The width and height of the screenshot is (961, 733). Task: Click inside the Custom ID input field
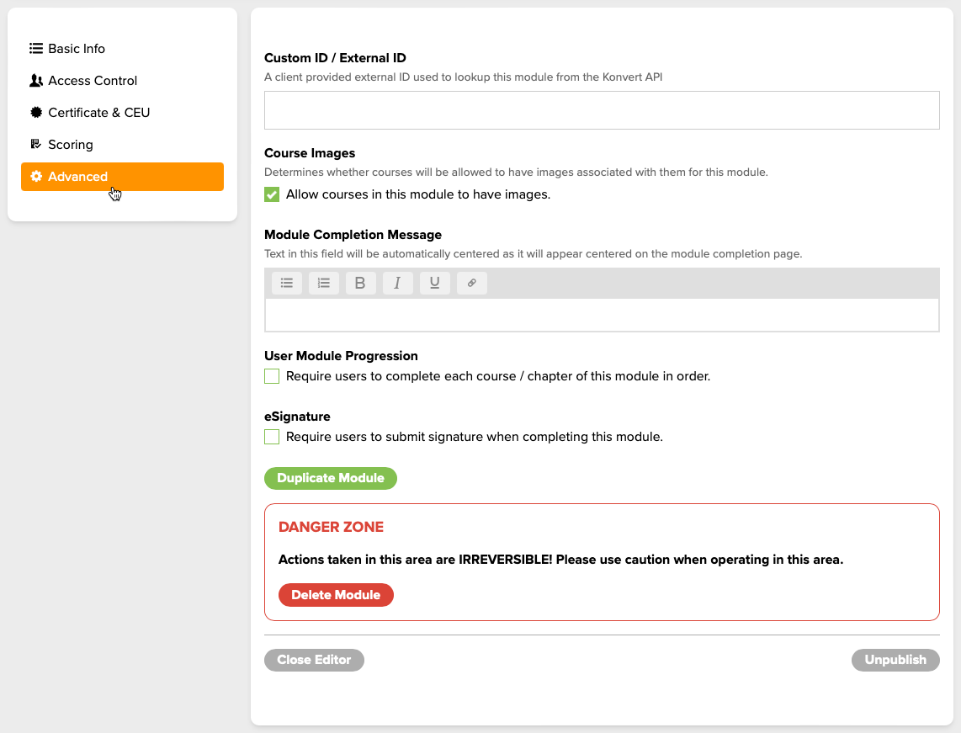click(602, 109)
